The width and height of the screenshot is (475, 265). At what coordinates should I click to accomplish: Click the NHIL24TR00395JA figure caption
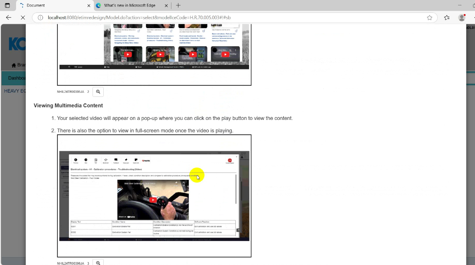71,92
